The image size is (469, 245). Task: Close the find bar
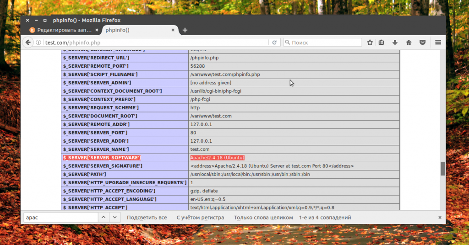[x=440, y=218]
